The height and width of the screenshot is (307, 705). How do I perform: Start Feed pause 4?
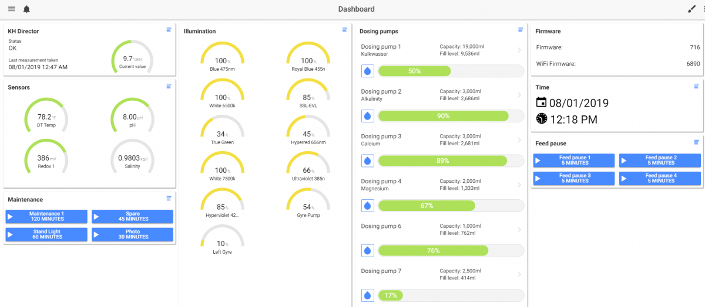660,178
